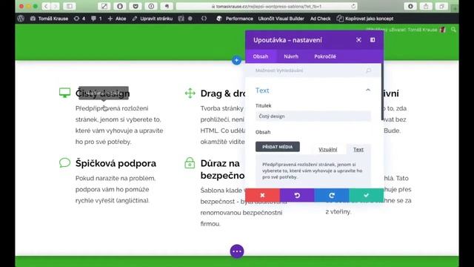The width and height of the screenshot is (474, 267).
Task: Open the Tomáš Krause site menu
Action: (x=49, y=19)
